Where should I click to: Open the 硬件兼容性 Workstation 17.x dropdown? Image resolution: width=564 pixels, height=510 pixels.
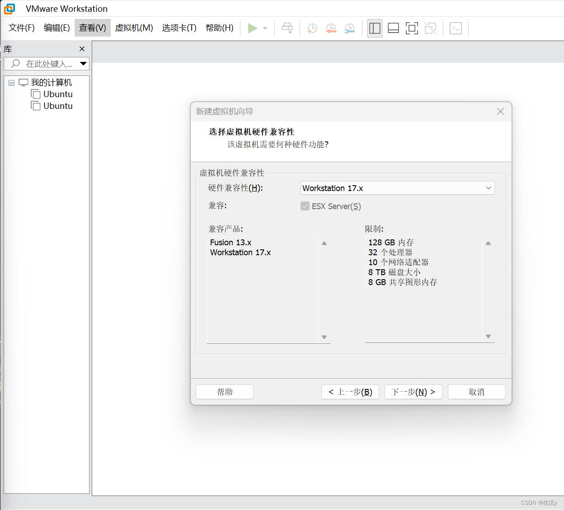point(398,188)
